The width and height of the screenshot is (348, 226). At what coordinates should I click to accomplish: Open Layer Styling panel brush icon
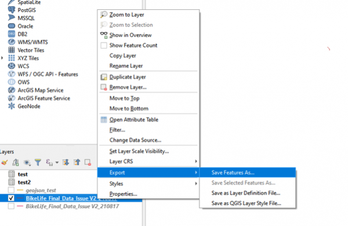5,162
